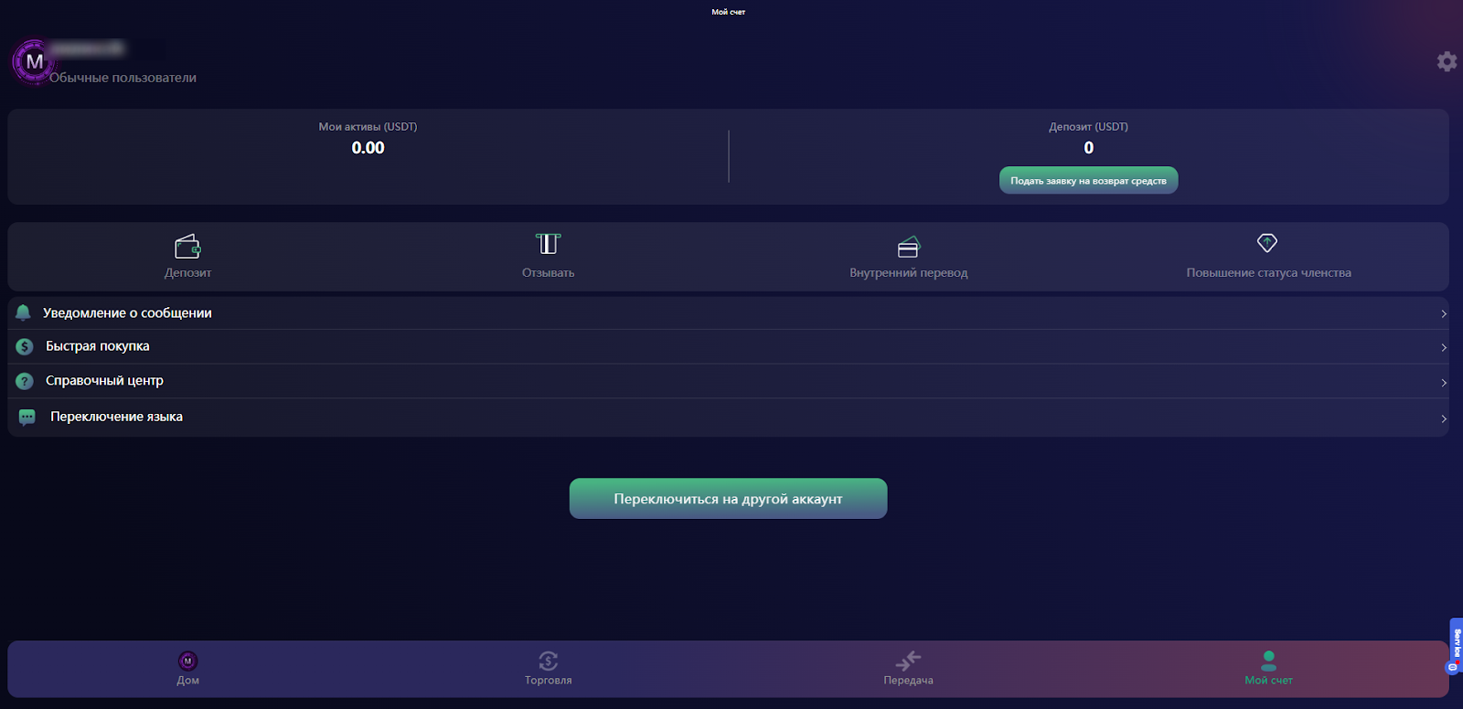Click the profile avatar with letter M
The height and width of the screenshot is (709, 1463).
click(x=34, y=62)
